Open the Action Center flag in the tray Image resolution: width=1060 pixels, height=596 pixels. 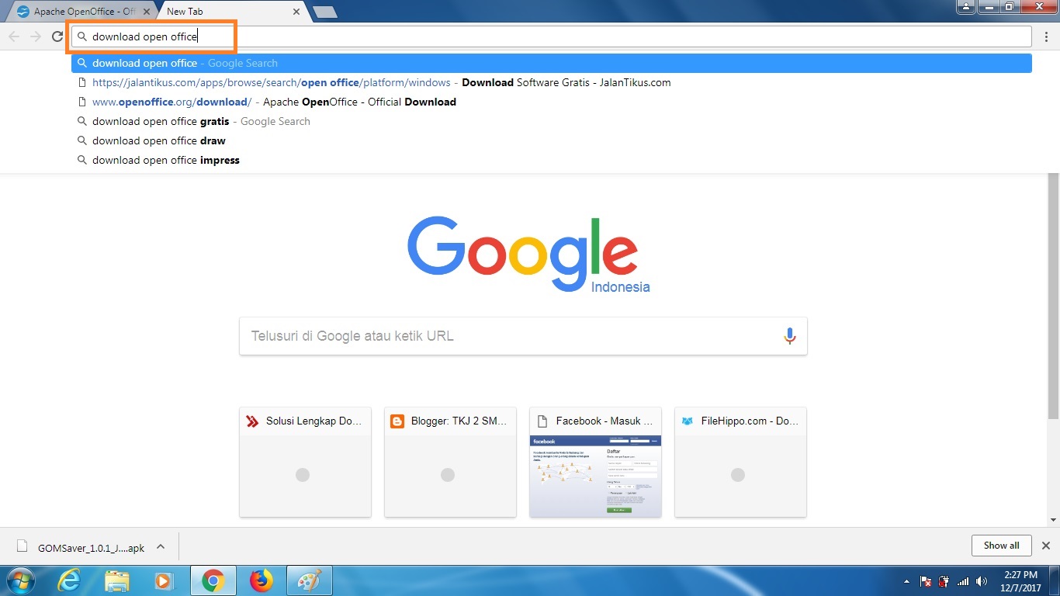click(x=925, y=580)
